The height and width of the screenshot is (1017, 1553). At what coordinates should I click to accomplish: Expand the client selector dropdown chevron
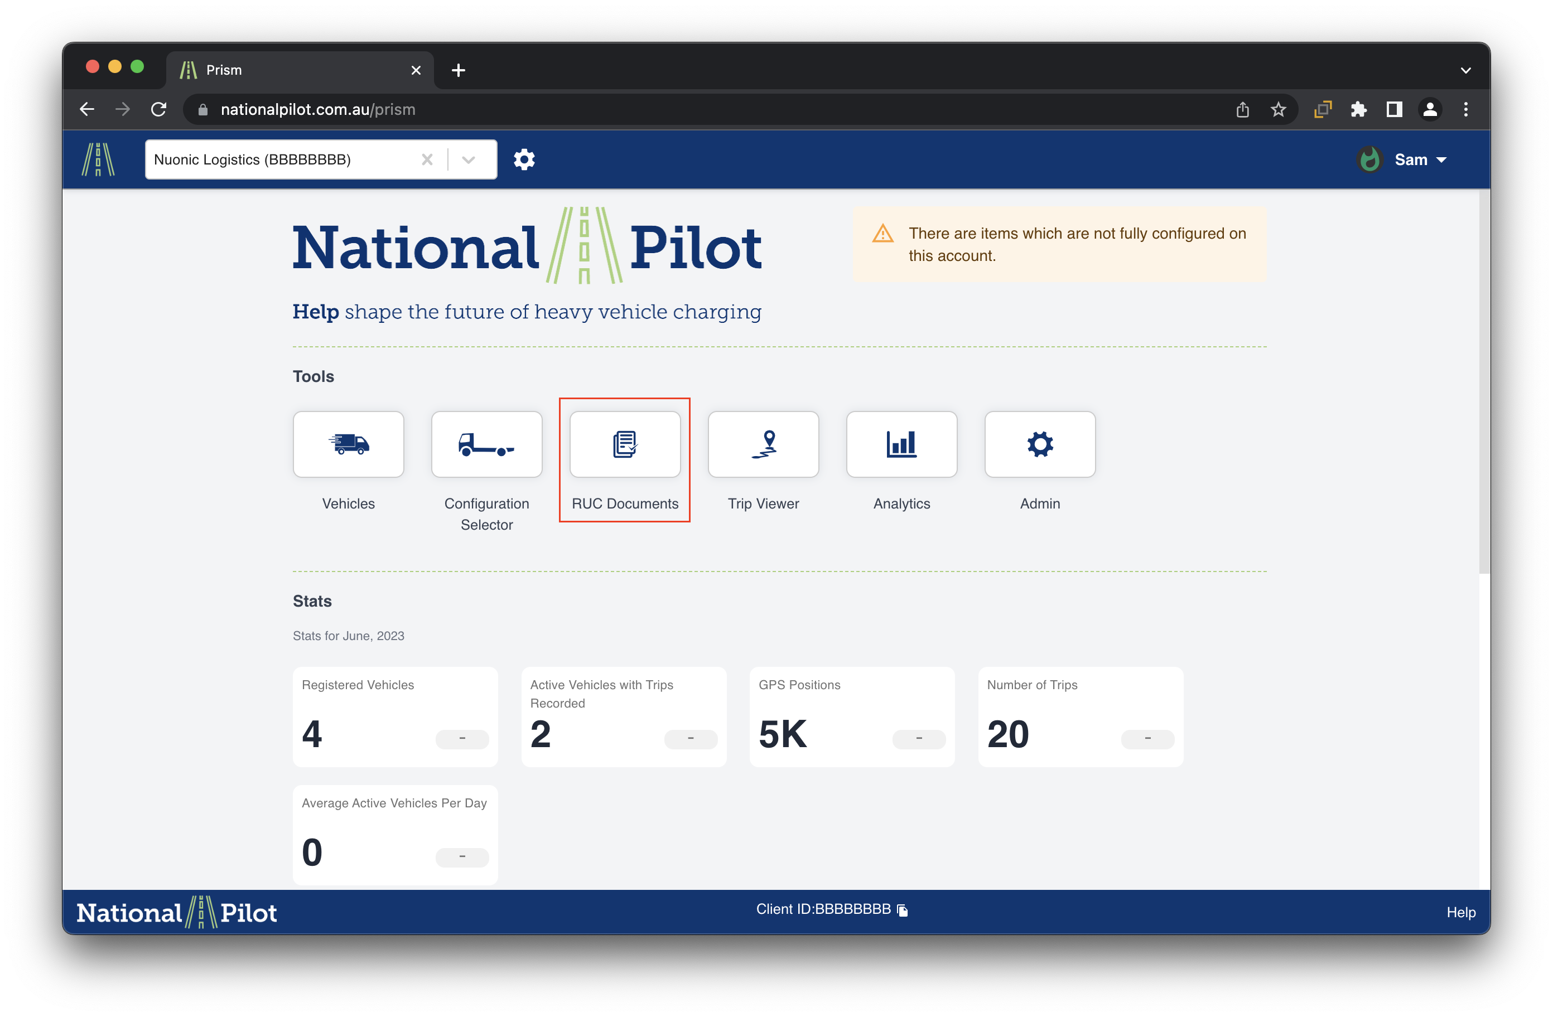pos(468,159)
